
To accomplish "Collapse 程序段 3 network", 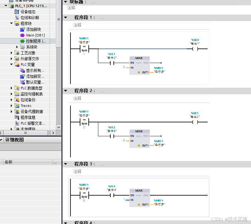I will tap(66, 164).
